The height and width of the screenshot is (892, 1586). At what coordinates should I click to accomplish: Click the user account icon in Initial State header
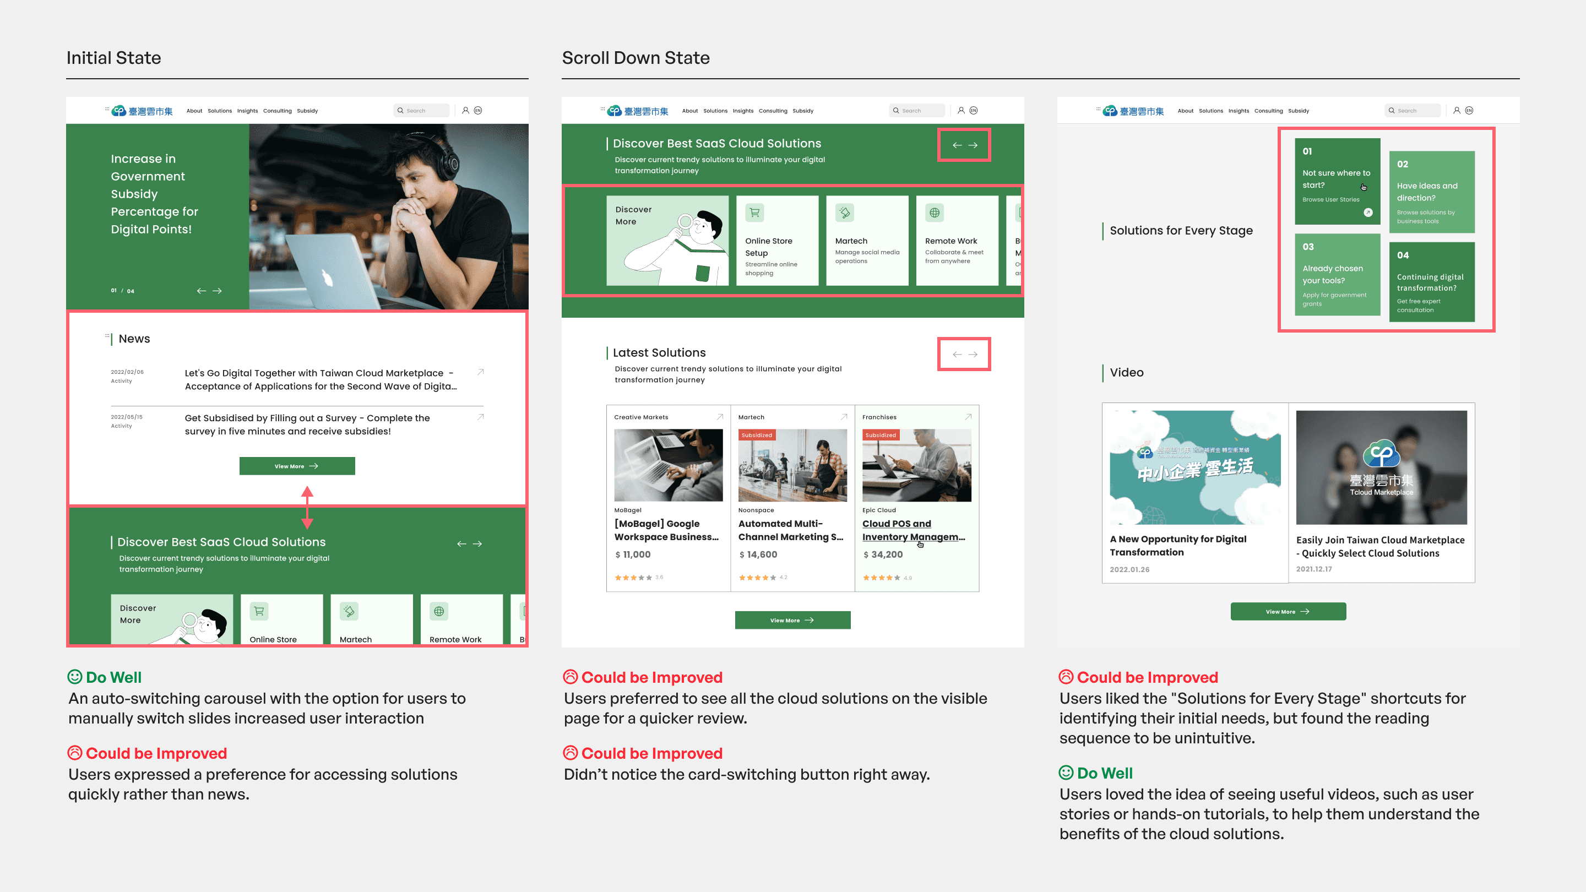click(x=465, y=110)
